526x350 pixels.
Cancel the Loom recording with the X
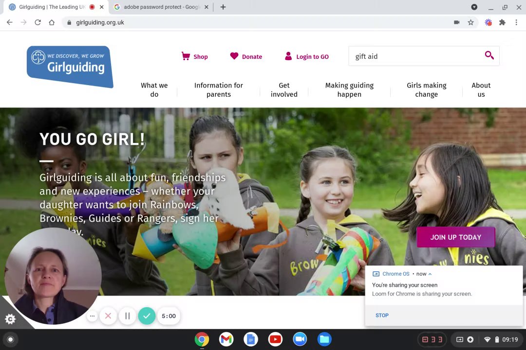click(x=108, y=316)
